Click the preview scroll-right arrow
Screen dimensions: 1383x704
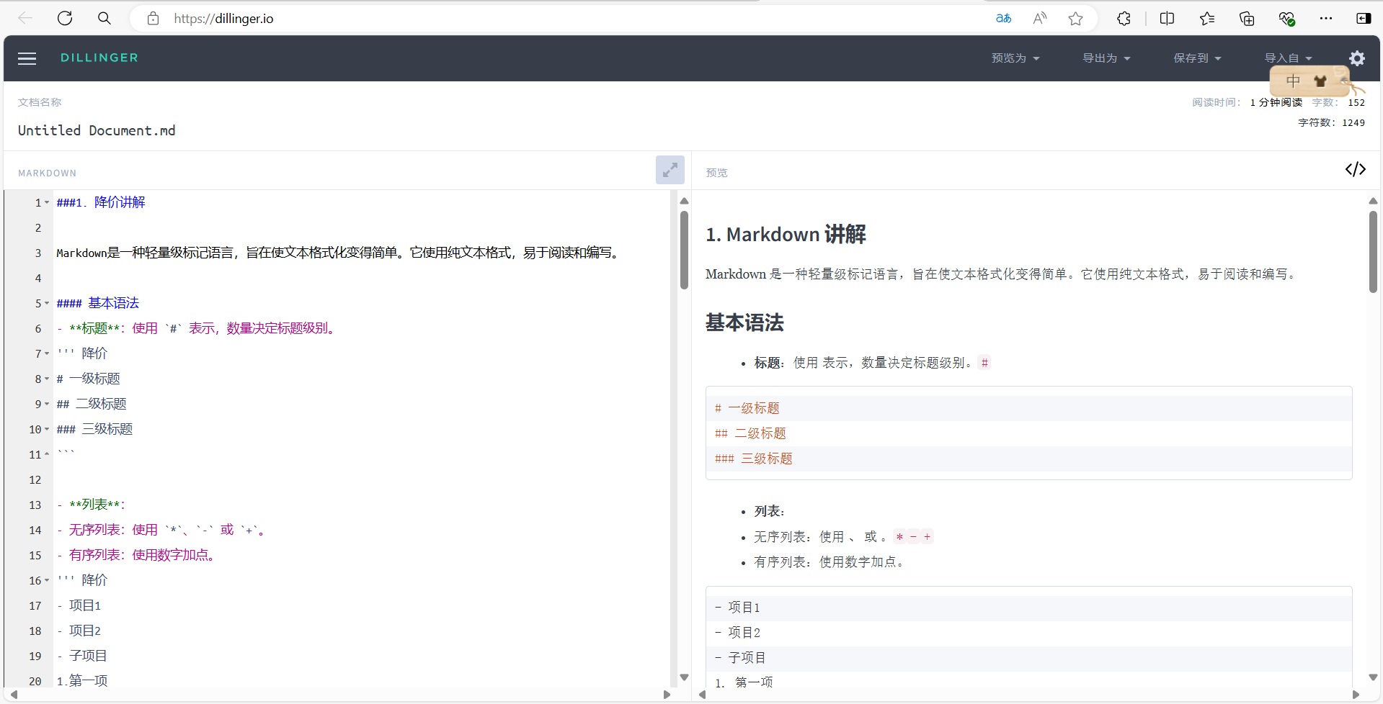tap(1356, 695)
